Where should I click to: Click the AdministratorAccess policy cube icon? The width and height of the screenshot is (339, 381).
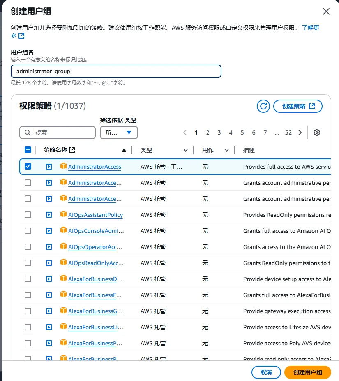tap(63, 166)
